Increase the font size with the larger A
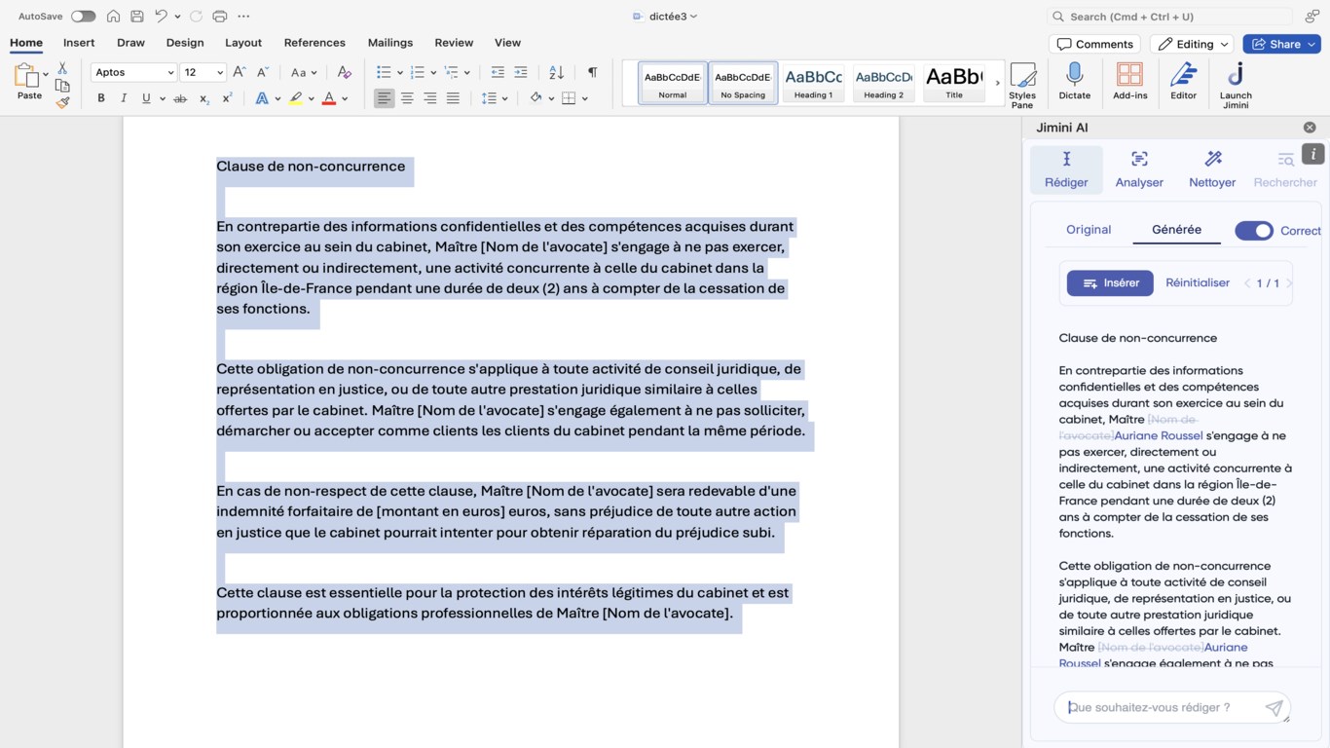1330x748 pixels. click(240, 72)
